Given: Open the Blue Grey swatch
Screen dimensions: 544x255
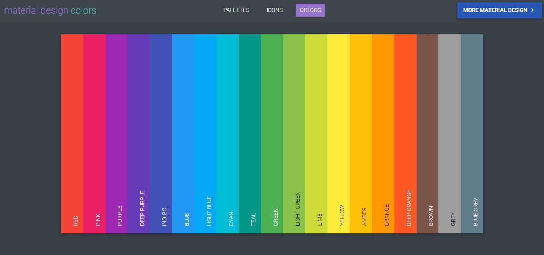Looking at the screenshot, I should tap(472, 134).
